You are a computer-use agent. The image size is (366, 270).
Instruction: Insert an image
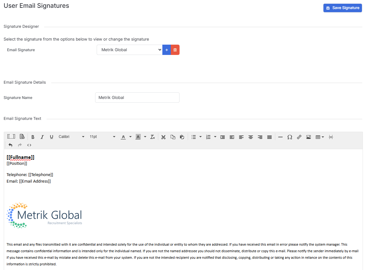(x=308, y=137)
